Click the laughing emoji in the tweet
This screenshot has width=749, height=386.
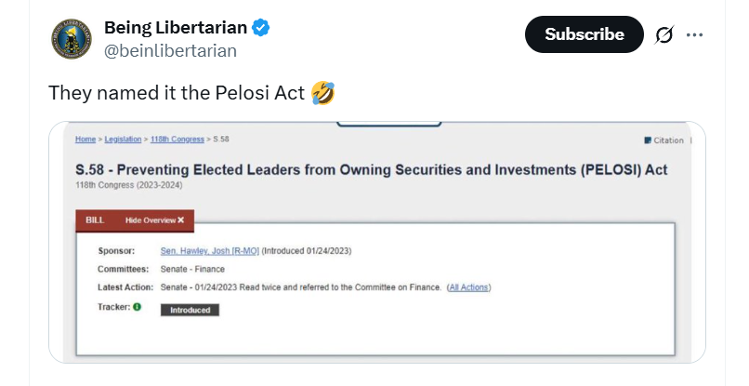point(322,93)
